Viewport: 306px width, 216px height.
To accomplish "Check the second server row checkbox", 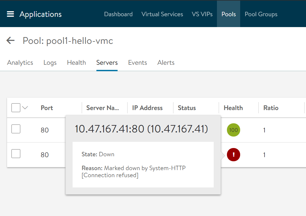I will 16,154.
